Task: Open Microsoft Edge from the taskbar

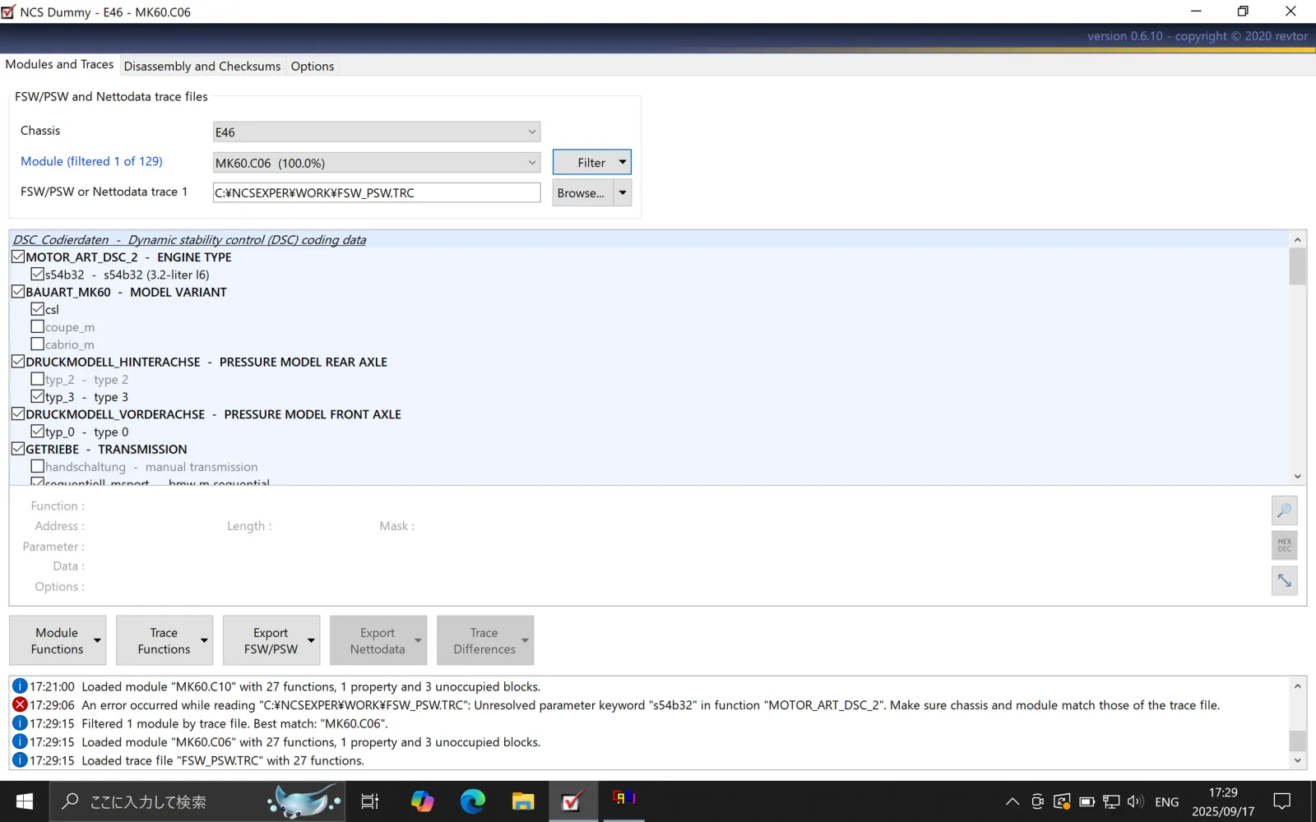Action: point(473,801)
